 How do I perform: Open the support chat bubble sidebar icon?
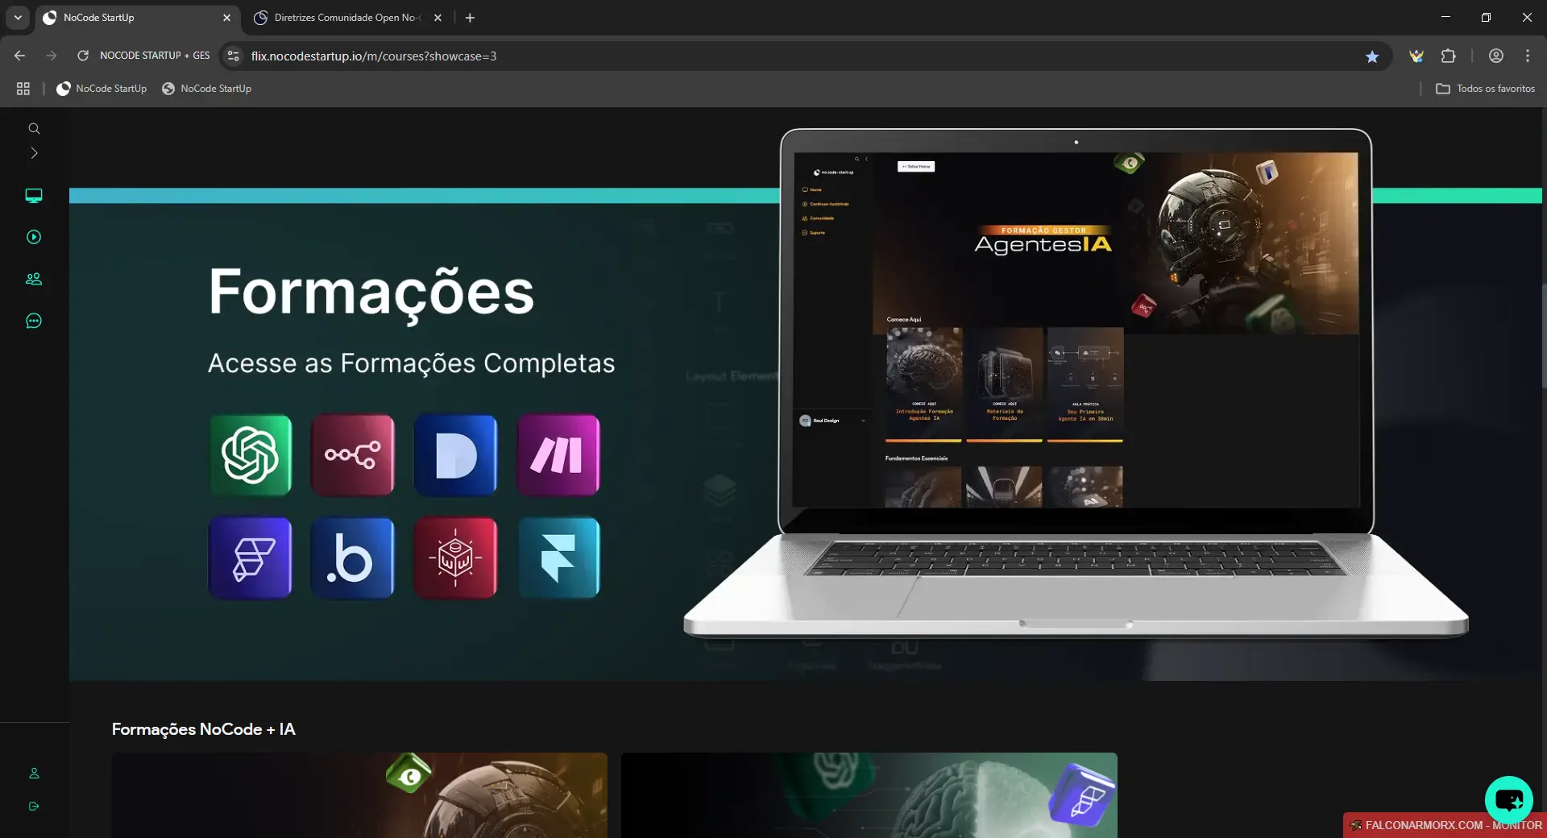coord(34,321)
